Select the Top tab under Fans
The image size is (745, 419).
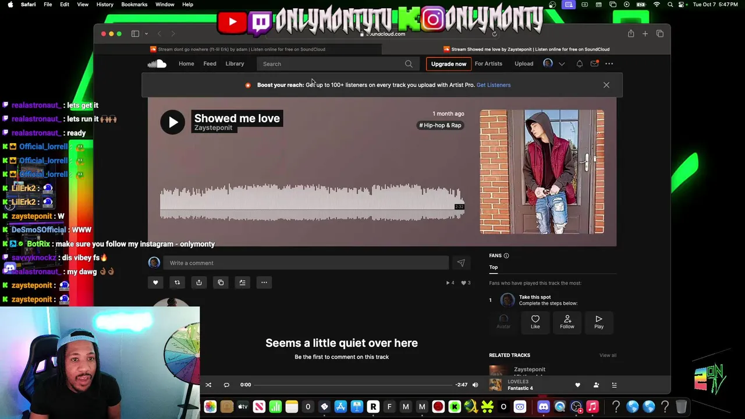pyautogui.click(x=494, y=267)
